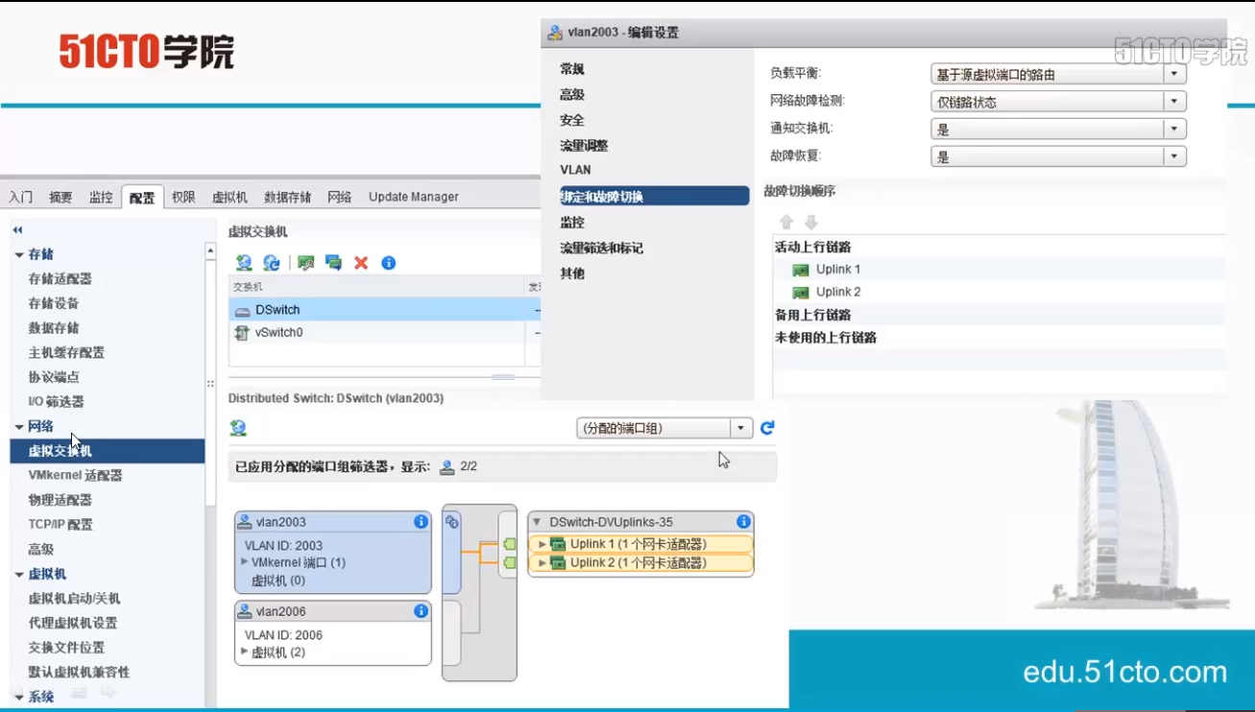
Task: Select TCP/IP 配置 in the sidebar
Action: pos(60,525)
